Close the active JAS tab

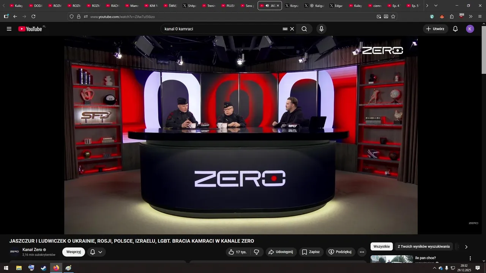tap(278, 6)
